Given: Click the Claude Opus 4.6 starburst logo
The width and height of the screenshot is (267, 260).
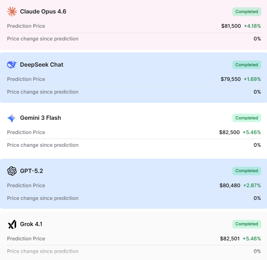Looking at the screenshot, I should [12, 12].
